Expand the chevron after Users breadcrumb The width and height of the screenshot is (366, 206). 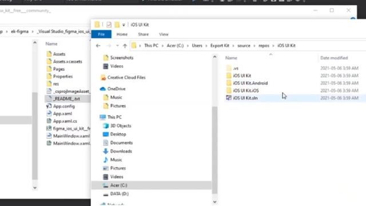point(206,46)
